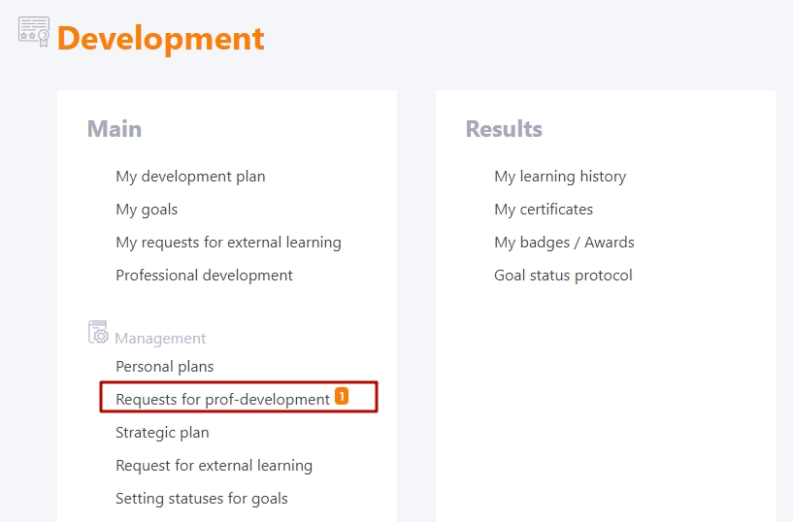Click the Management section label
Viewport: 793px width, 522px height.
coord(160,338)
